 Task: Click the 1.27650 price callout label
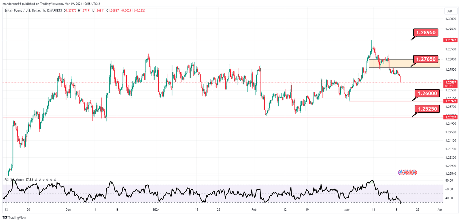pyautogui.click(x=426, y=59)
